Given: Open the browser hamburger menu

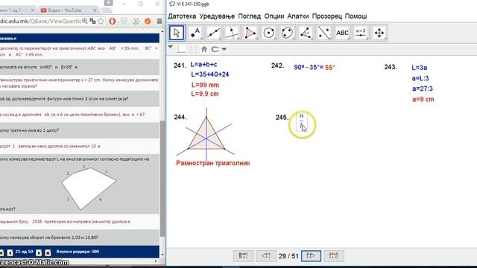Looking at the screenshot, I should coord(159,22).
